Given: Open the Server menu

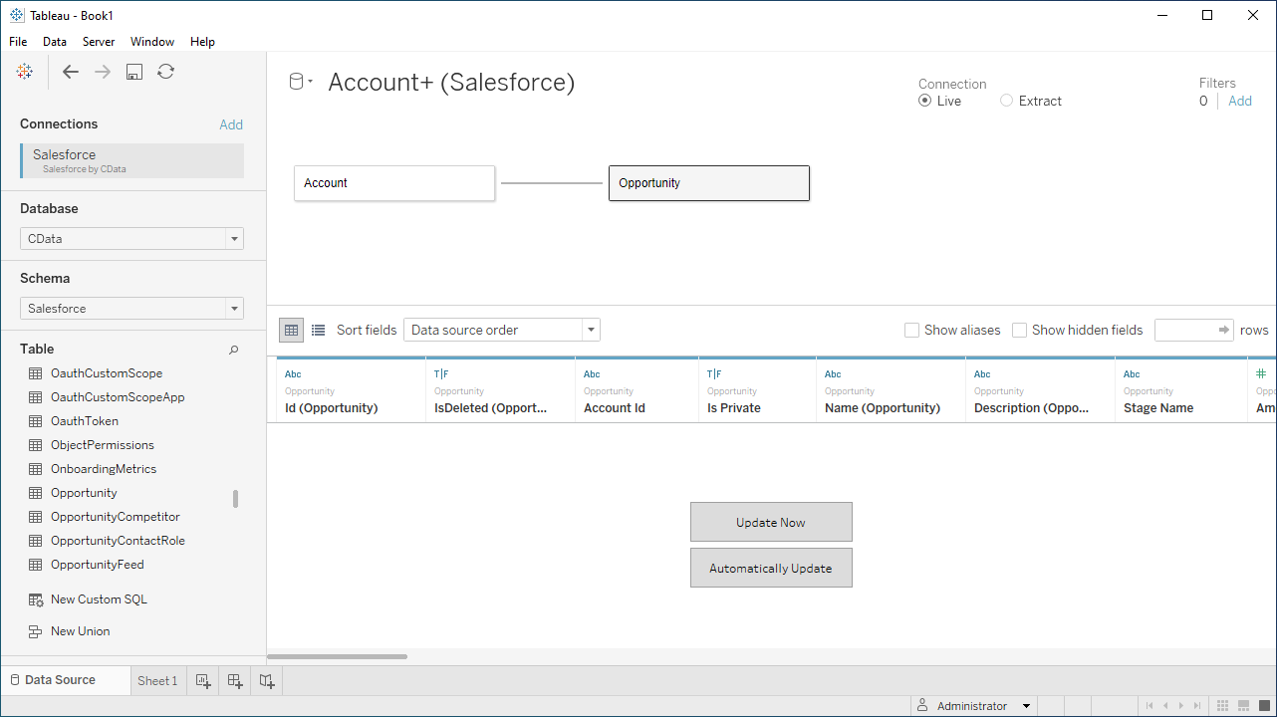Looking at the screenshot, I should [x=99, y=42].
